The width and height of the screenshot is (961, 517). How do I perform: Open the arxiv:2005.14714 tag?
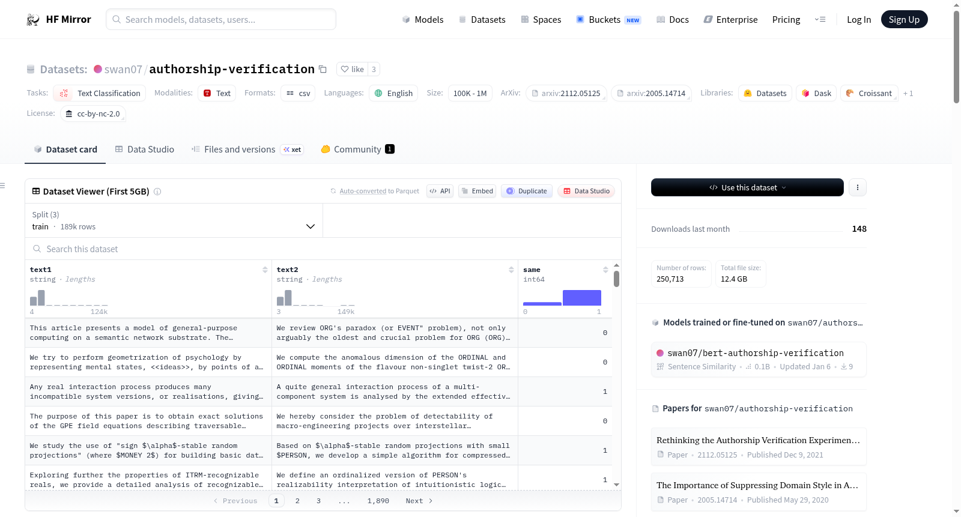point(651,93)
